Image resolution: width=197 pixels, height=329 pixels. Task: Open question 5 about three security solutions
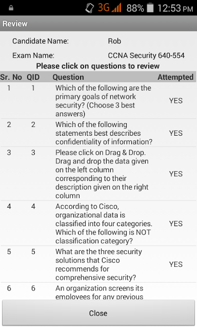(98, 264)
